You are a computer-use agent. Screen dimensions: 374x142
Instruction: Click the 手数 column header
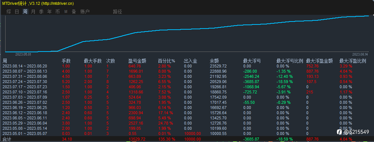pos(66,61)
